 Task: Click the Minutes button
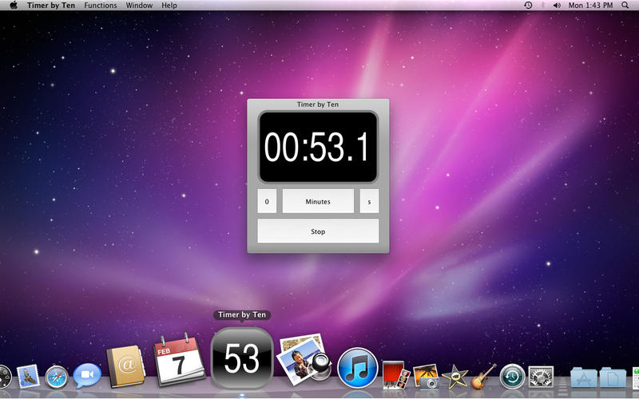[318, 201]
